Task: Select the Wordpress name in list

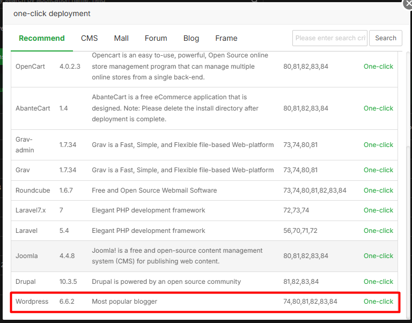Action: [32, 302]
